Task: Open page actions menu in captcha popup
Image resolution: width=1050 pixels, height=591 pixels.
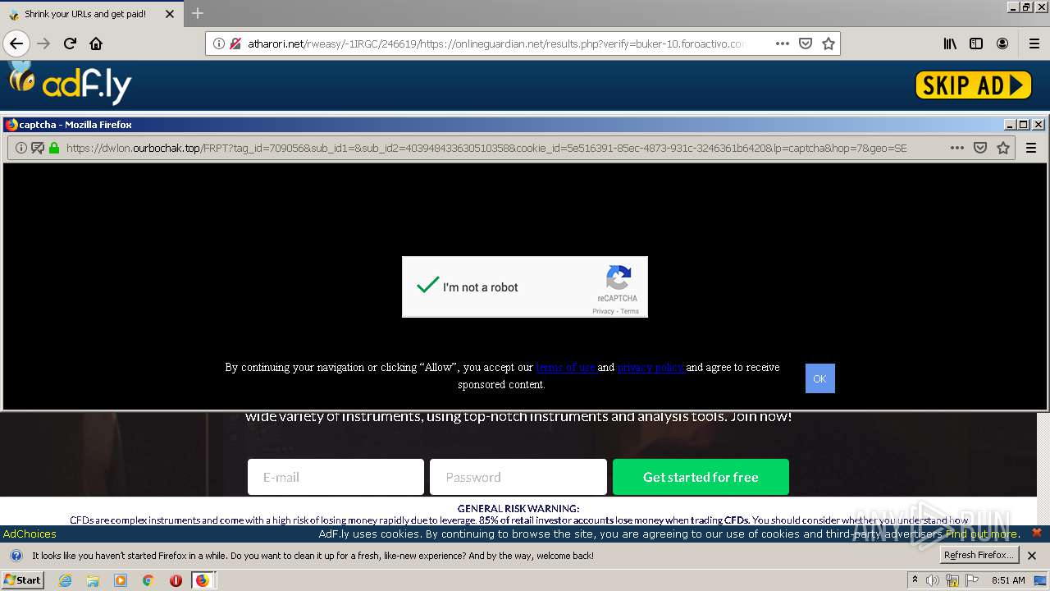Action: (x=957, y=148)
